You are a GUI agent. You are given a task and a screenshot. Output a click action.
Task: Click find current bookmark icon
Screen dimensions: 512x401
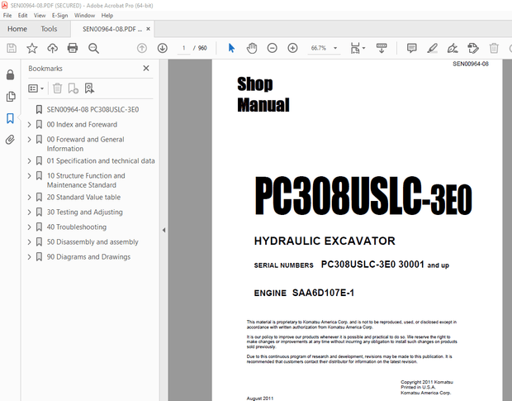89,88
